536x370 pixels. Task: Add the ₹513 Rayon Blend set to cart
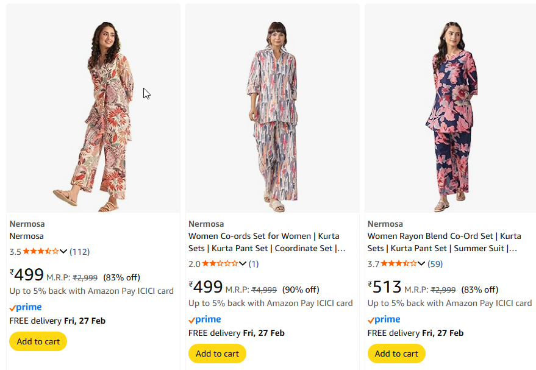pos(396,354)
